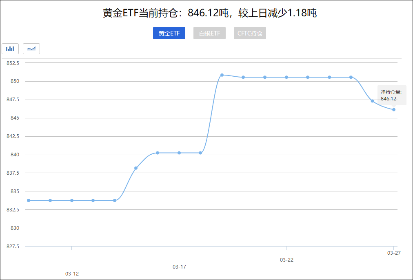Click the 03-12 x-axis label
The image size is (413, 280).
tap(72, 274)
